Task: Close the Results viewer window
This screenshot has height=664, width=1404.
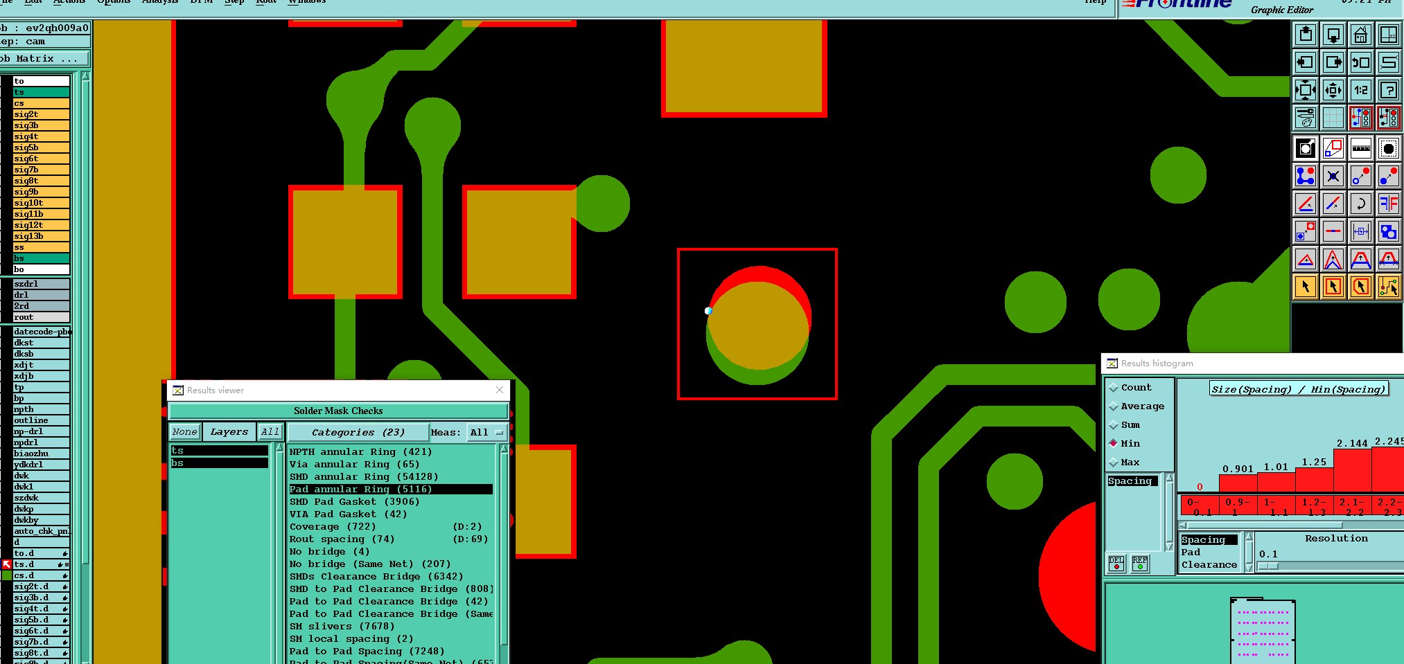Action: pyautogui.click(x=500, y=391)
